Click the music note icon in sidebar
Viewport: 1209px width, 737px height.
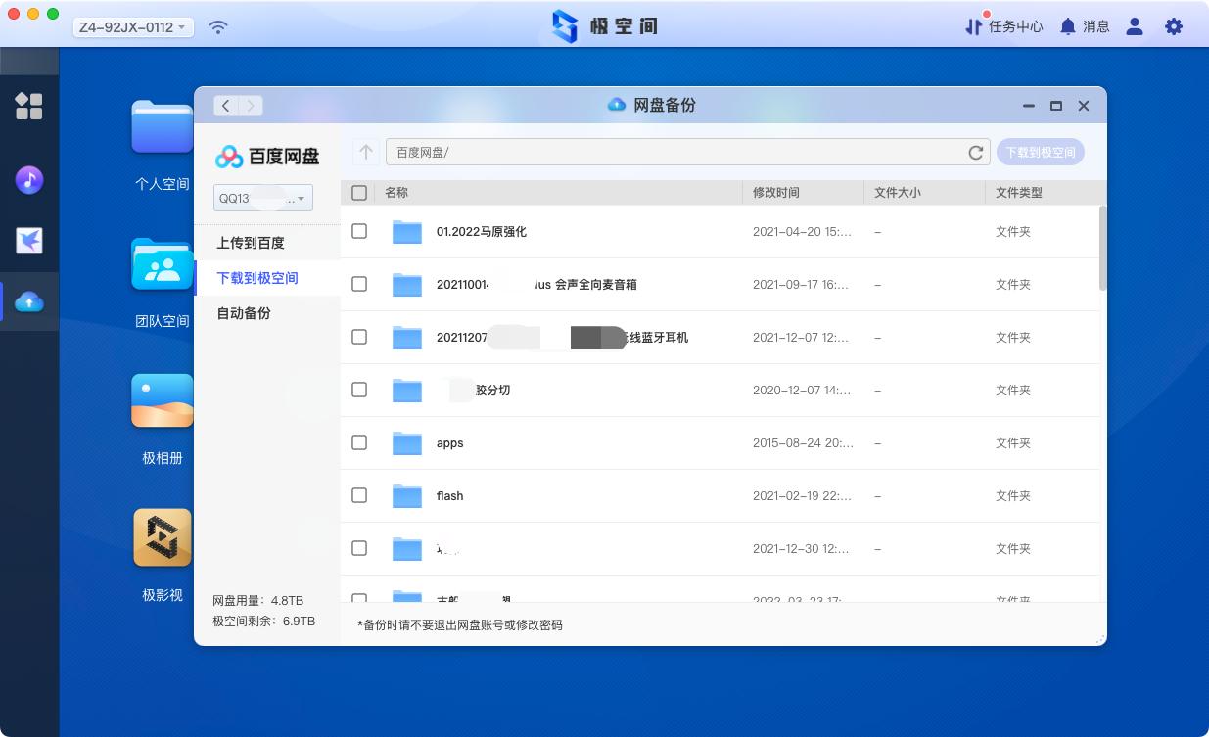click(29, 180)
